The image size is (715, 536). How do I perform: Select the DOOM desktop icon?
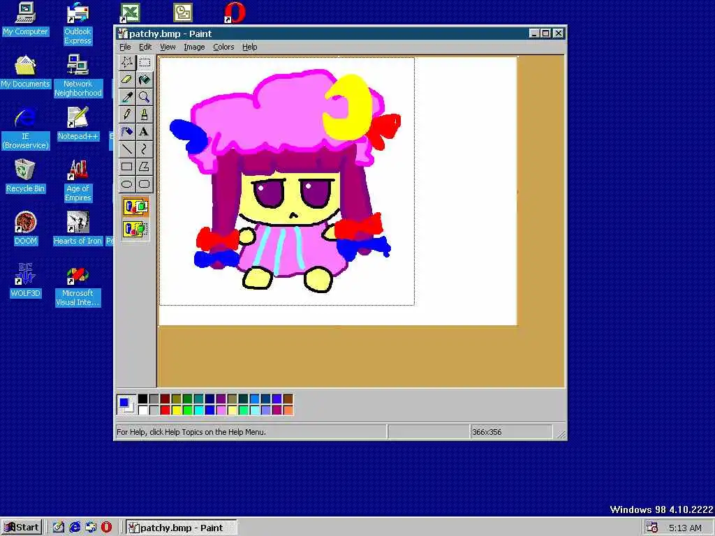(x=25, y=229)
